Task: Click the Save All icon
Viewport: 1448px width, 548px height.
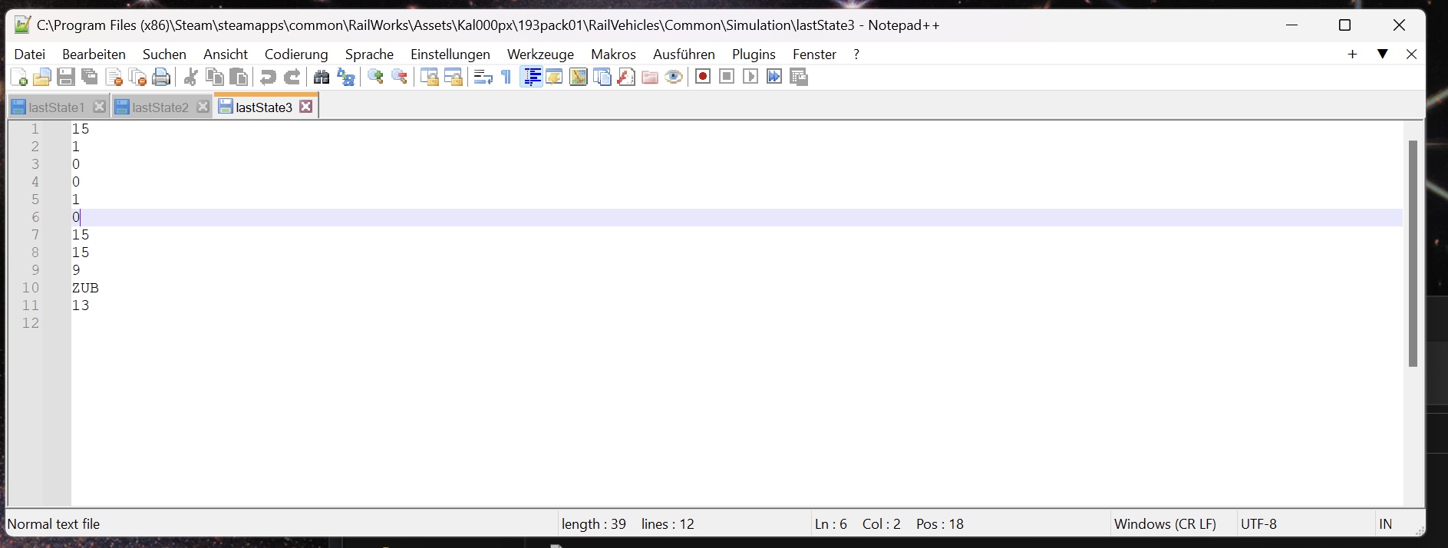Action: pos(90,77)
